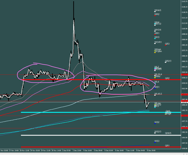Click the 2090.90 price axis value
The height and width of the screenshot is (155, 188).
(x=185, y=39)
